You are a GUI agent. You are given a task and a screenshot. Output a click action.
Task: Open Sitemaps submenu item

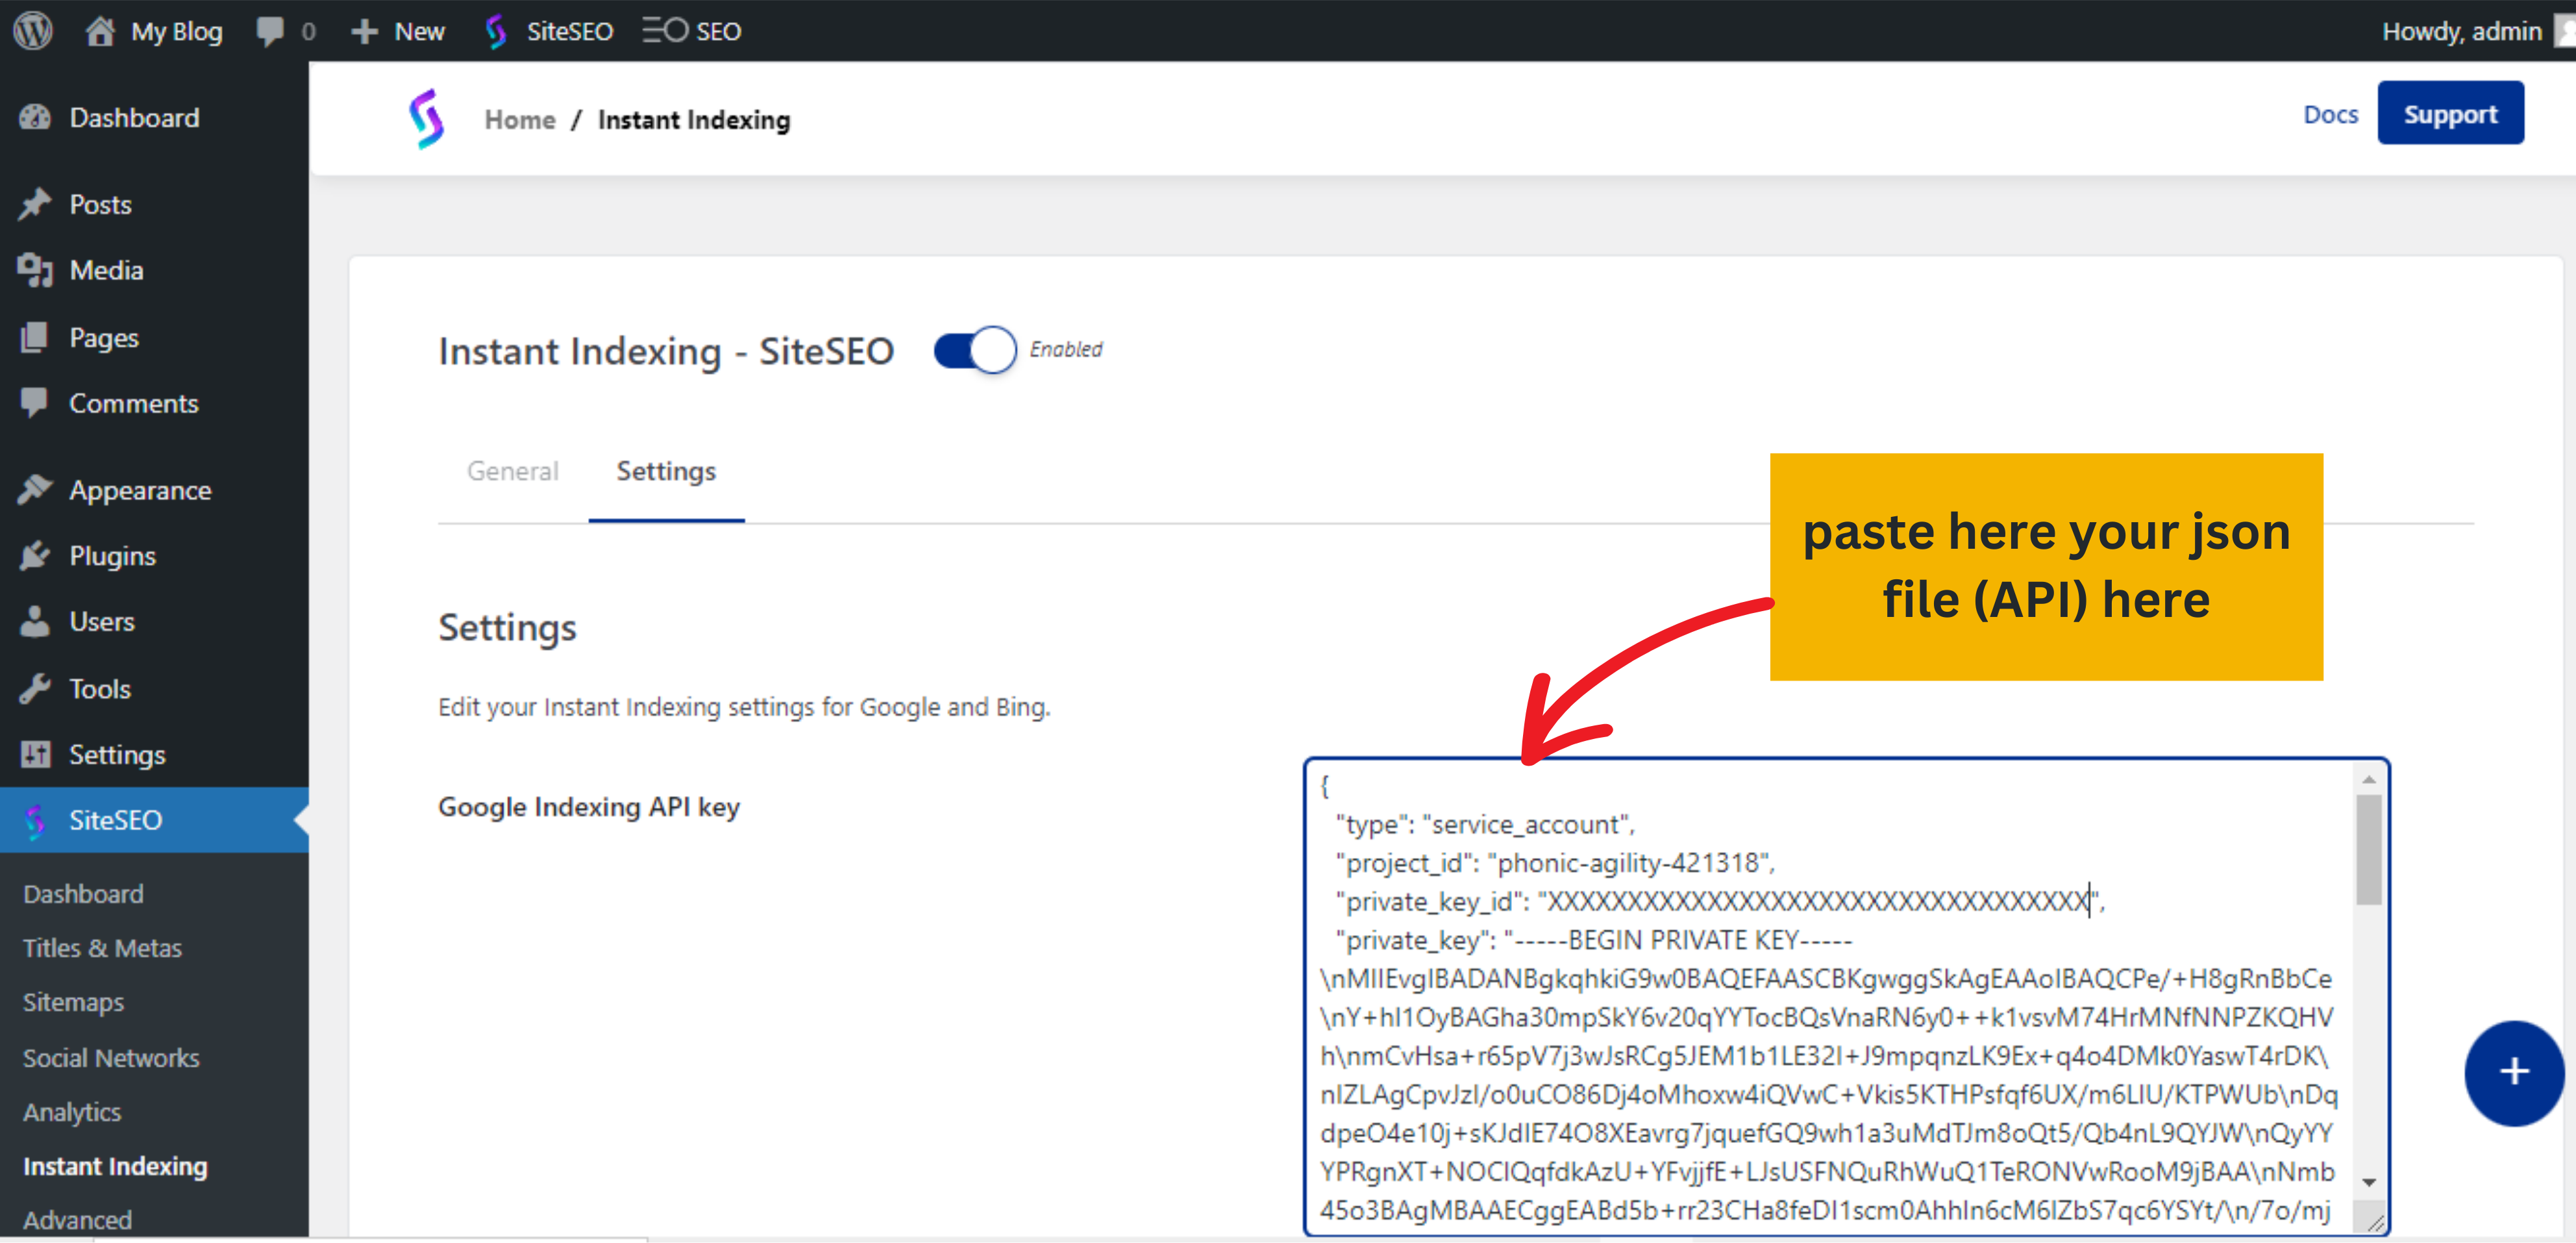[x=73, y=1002]
